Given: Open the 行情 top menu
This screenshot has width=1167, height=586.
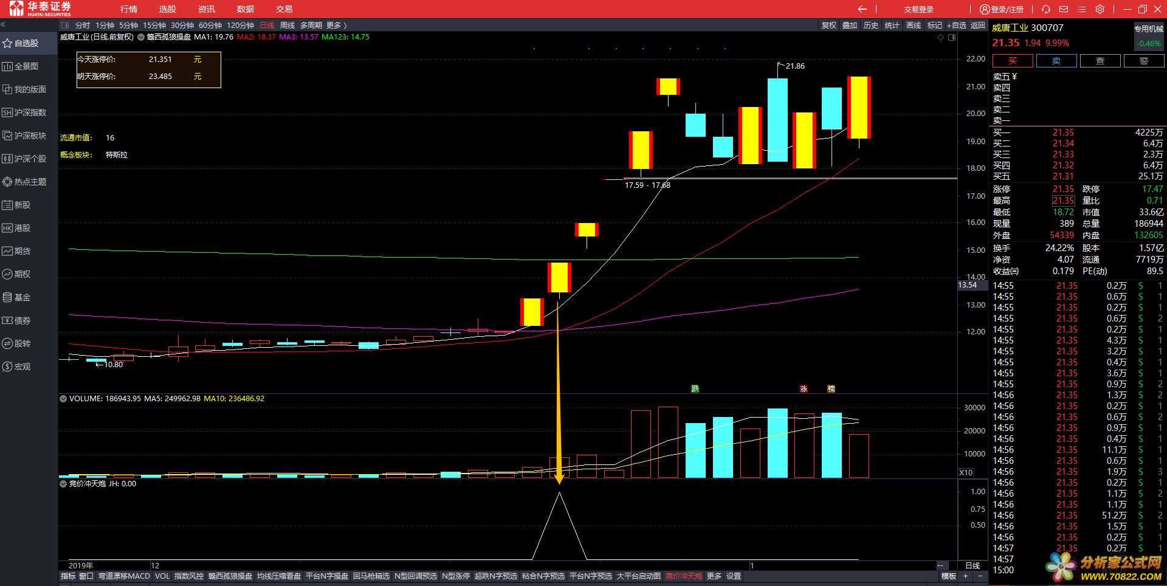Looking at the screenshot, I should click(129, 9).
